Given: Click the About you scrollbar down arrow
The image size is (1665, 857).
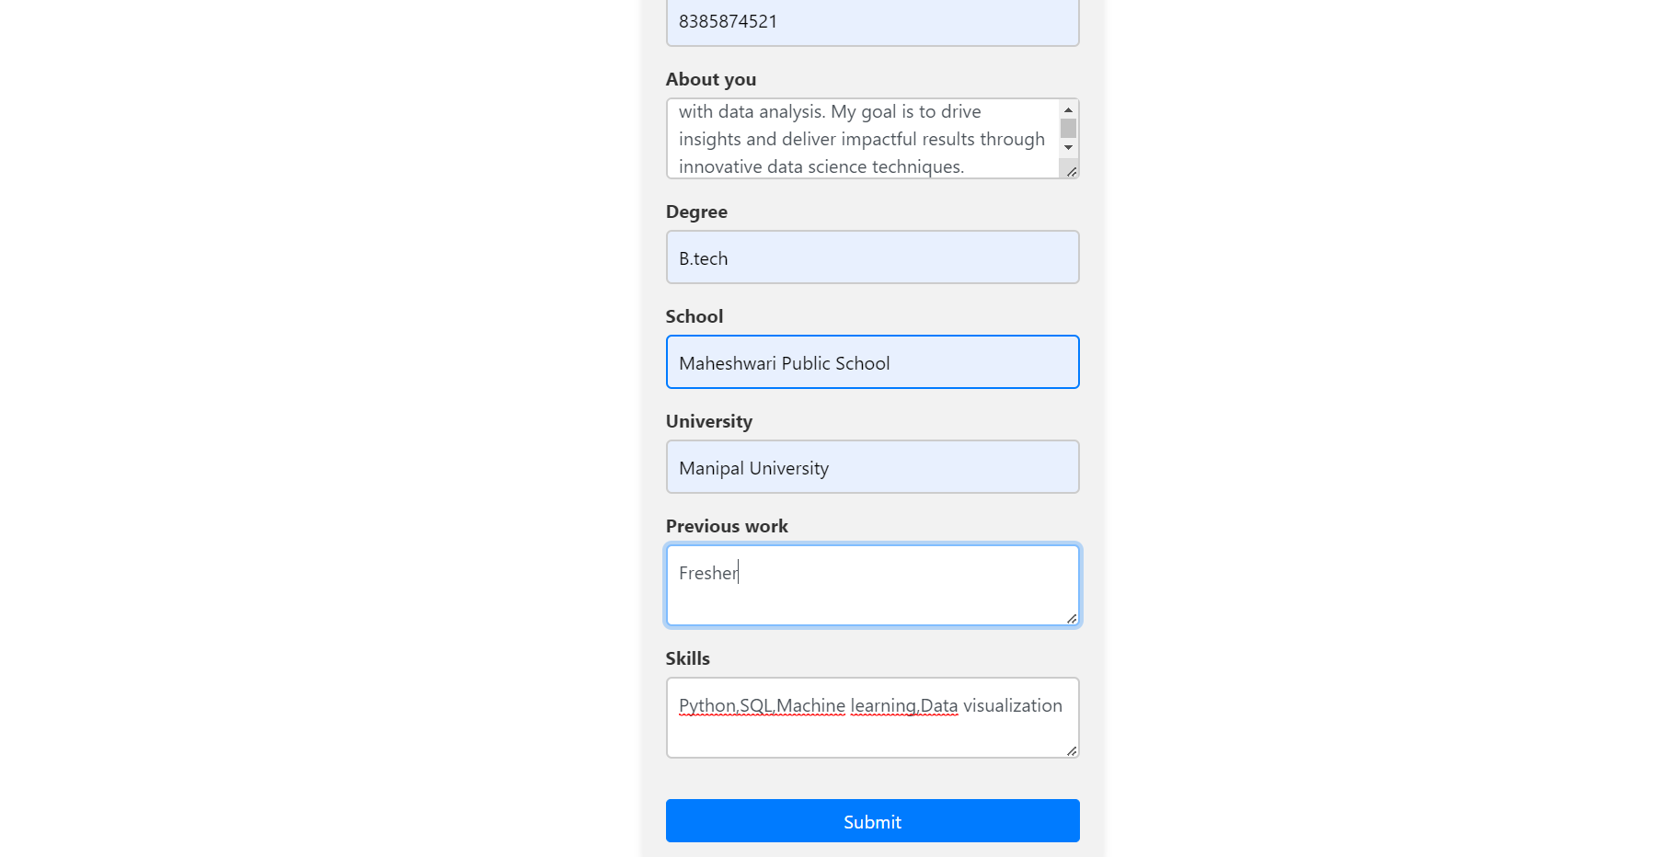Looking at the screenshot, I should coord(1068,147).
